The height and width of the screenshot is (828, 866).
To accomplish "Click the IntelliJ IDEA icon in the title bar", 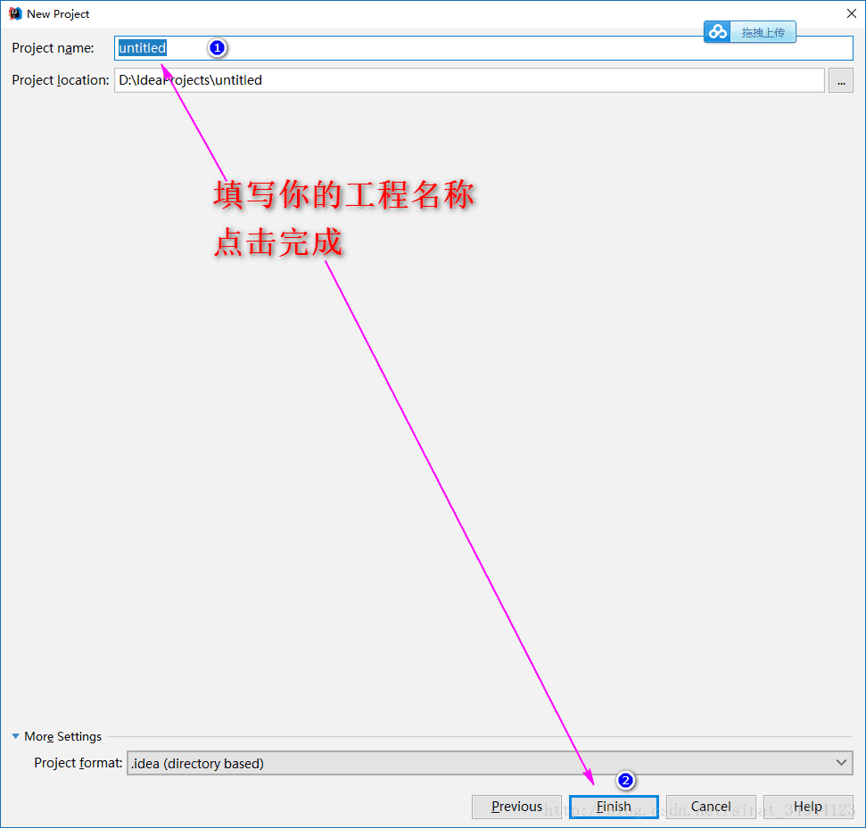I will pos(15,13).
